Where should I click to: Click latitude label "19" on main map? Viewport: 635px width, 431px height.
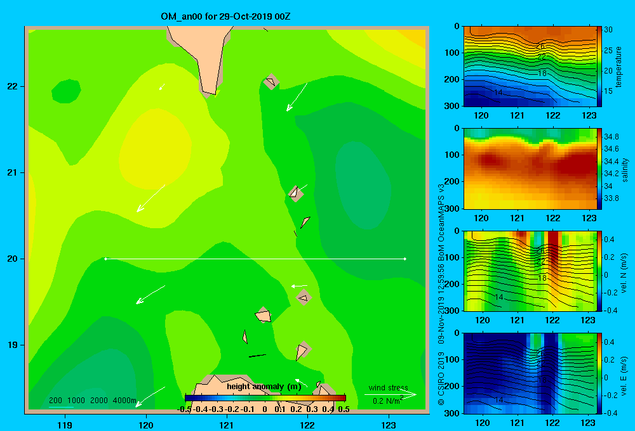(13, 345)
